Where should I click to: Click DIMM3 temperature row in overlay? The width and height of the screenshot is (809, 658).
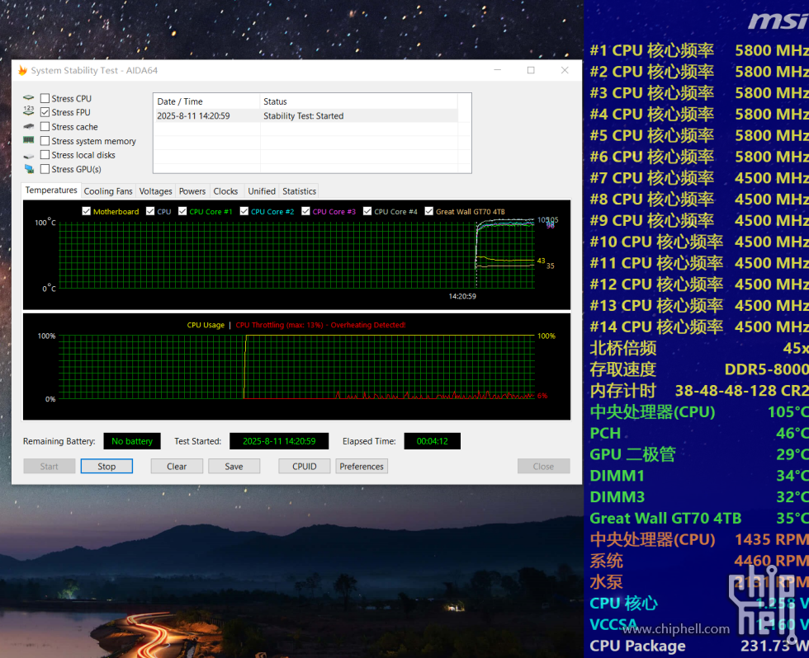[x=699, y=497]
